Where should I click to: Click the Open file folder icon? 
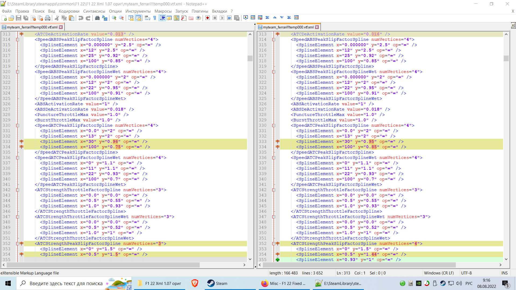coord(11,18)
